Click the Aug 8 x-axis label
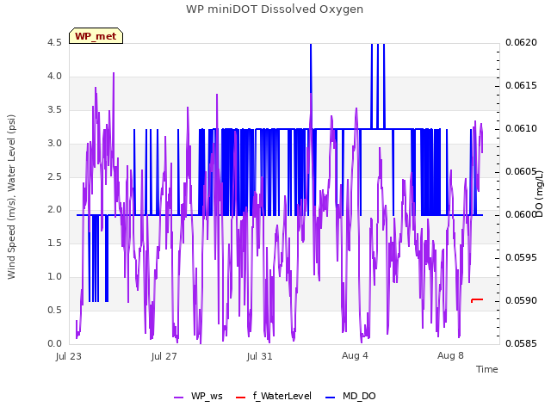This screenshot has width=551, height=413. 450,355
